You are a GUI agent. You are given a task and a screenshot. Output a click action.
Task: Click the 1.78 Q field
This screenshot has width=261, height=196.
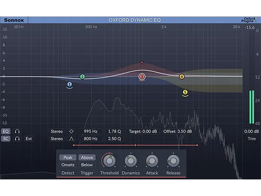coord(114,132)
